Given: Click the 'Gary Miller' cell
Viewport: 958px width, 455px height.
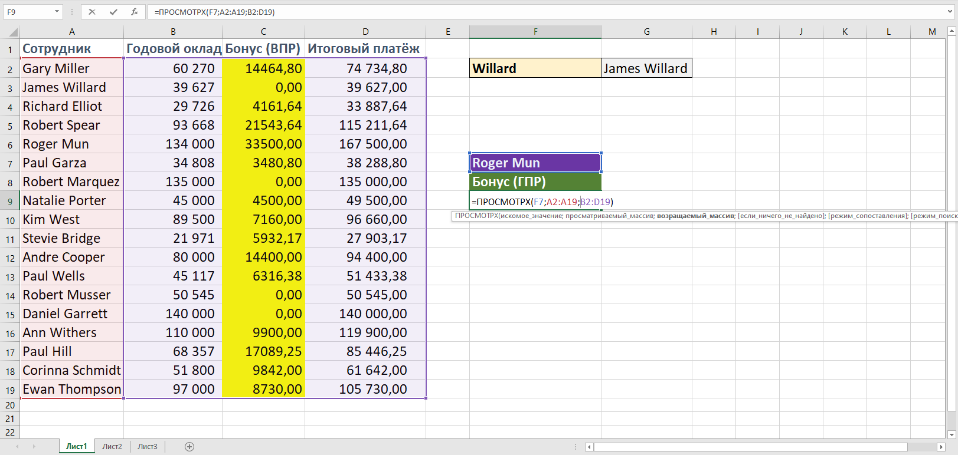Looking at the screenshot, I should tap(71, 68).
